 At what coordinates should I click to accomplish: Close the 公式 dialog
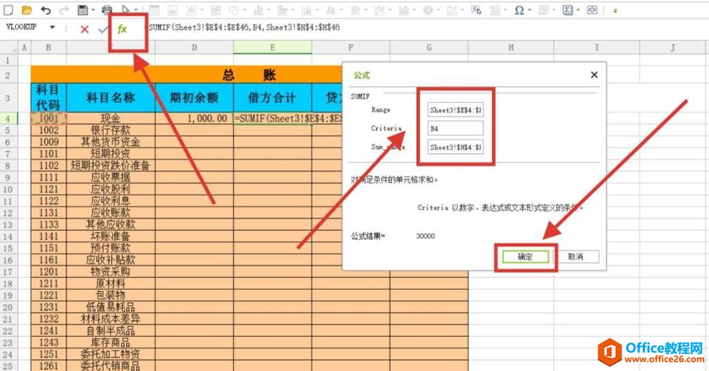click(594, 74)
